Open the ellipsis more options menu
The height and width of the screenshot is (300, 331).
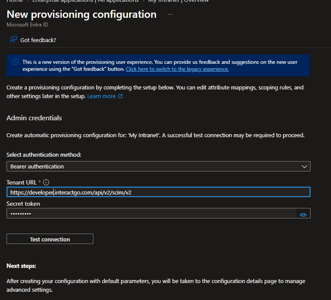click(170, 14)
